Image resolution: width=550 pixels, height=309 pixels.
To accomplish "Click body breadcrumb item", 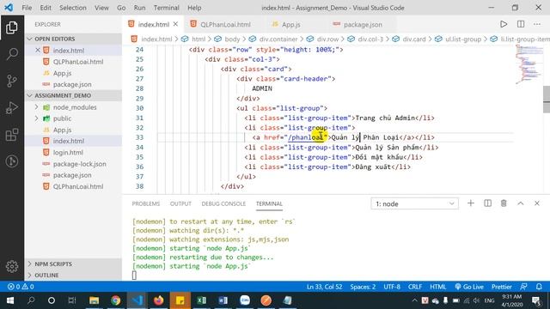I will tap(232, 39).
